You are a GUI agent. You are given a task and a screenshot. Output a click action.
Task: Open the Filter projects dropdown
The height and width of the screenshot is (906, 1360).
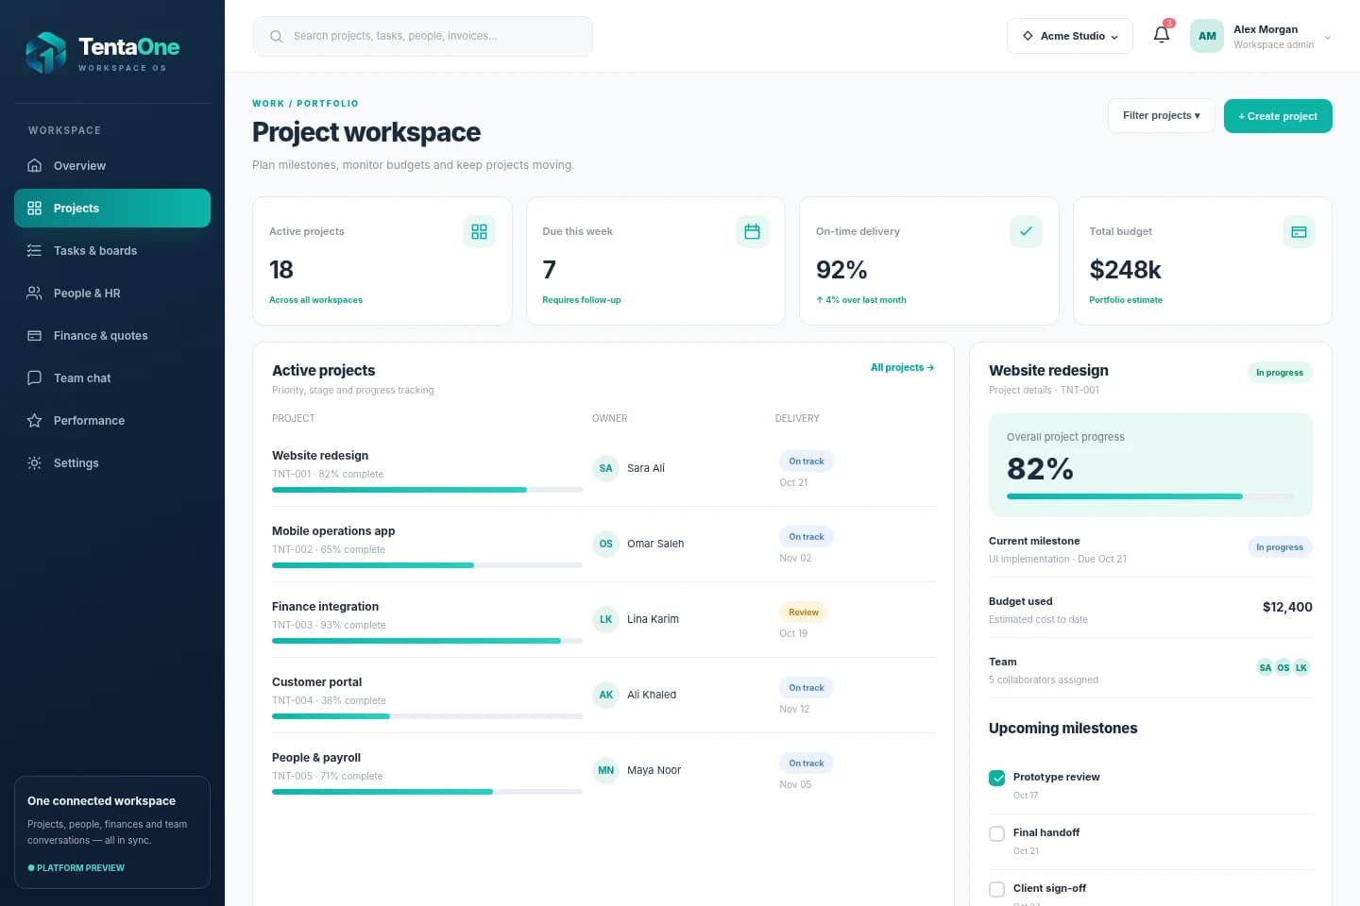click(1162, 116)
